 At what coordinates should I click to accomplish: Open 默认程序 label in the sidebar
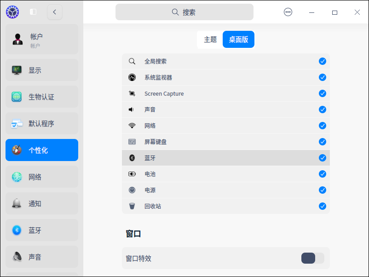point(41,124)
